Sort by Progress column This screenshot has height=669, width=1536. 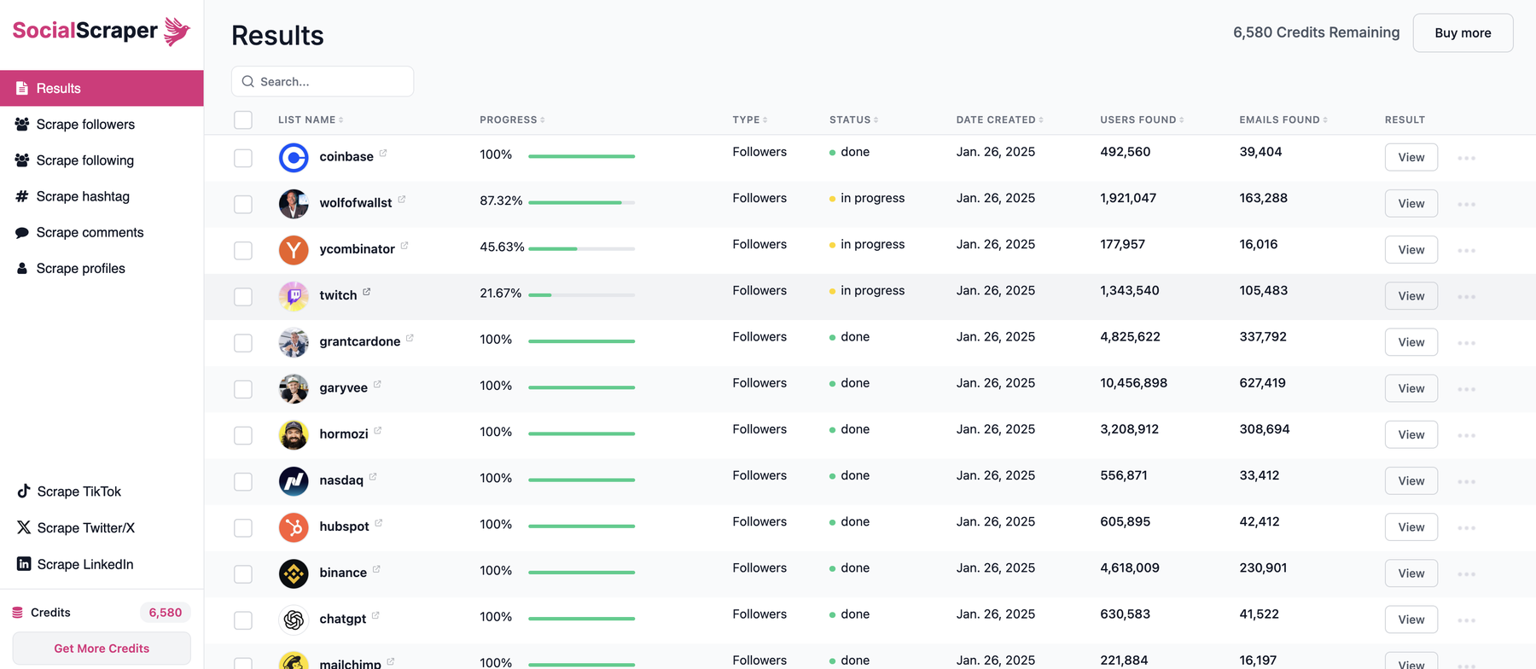click(x=512, y=119)
